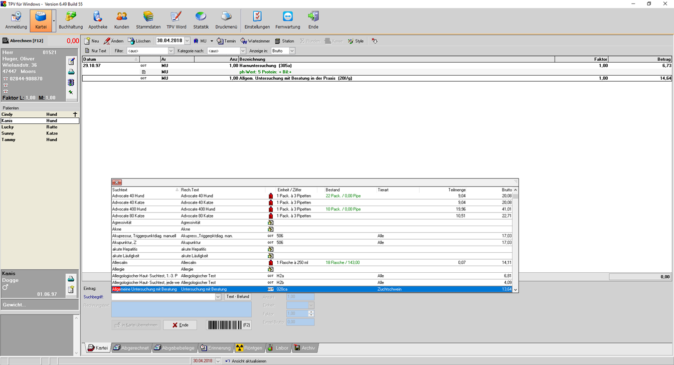
Task: Open the Apotheke module
Action: [x=98, y=21]
